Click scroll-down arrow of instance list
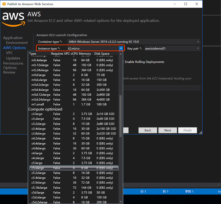Image resolution: width=221 pixels, height=204 pixels. 121,201
